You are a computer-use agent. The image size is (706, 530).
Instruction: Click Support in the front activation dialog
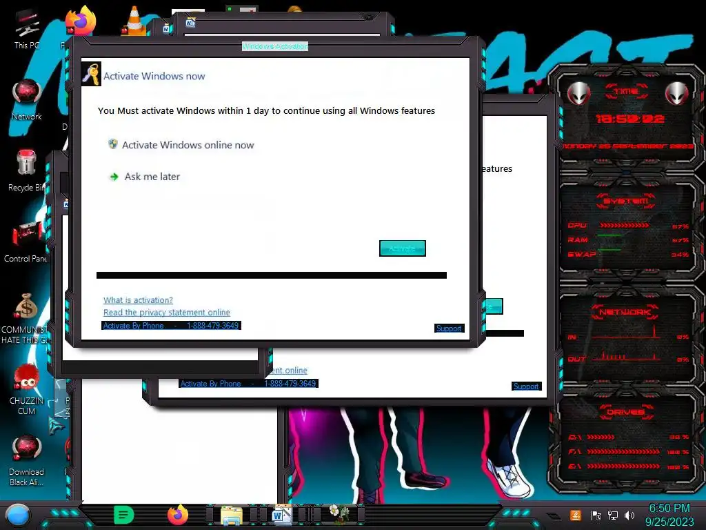[449, 328]
